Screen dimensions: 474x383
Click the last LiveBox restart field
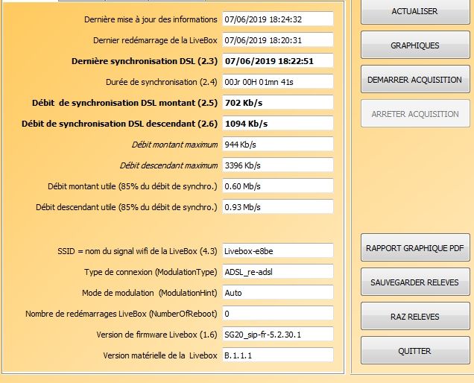(x=278, y=40)
